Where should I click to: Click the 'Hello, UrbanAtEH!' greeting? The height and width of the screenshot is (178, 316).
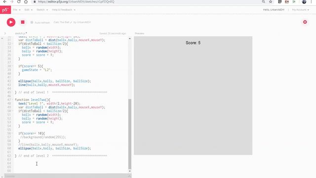pos(274,10)
